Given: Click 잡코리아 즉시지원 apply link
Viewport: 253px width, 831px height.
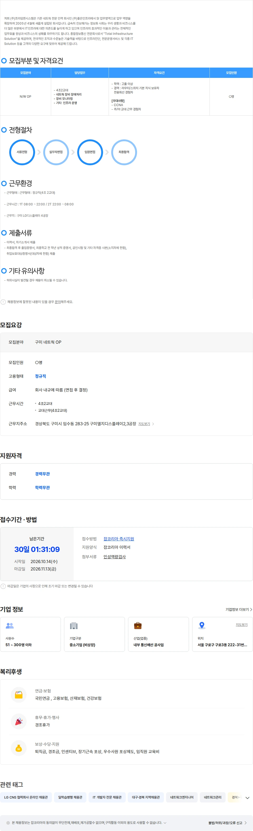Looking at the screenshot, I should click(119, 539).
